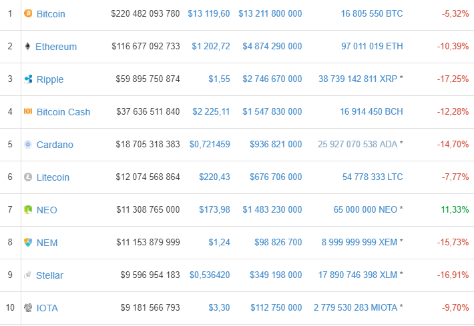Click the Litecoin coin icon
Image resolution: width=474 pixels, height=326 pixels.
[27, 177]
